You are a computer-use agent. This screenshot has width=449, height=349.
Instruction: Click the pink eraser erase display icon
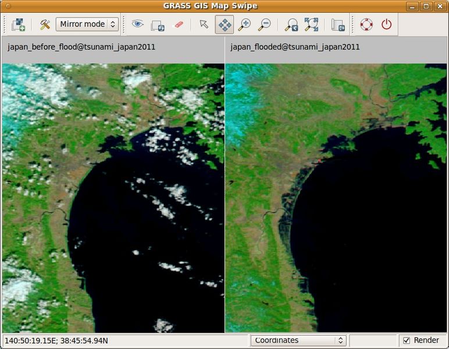179,24
